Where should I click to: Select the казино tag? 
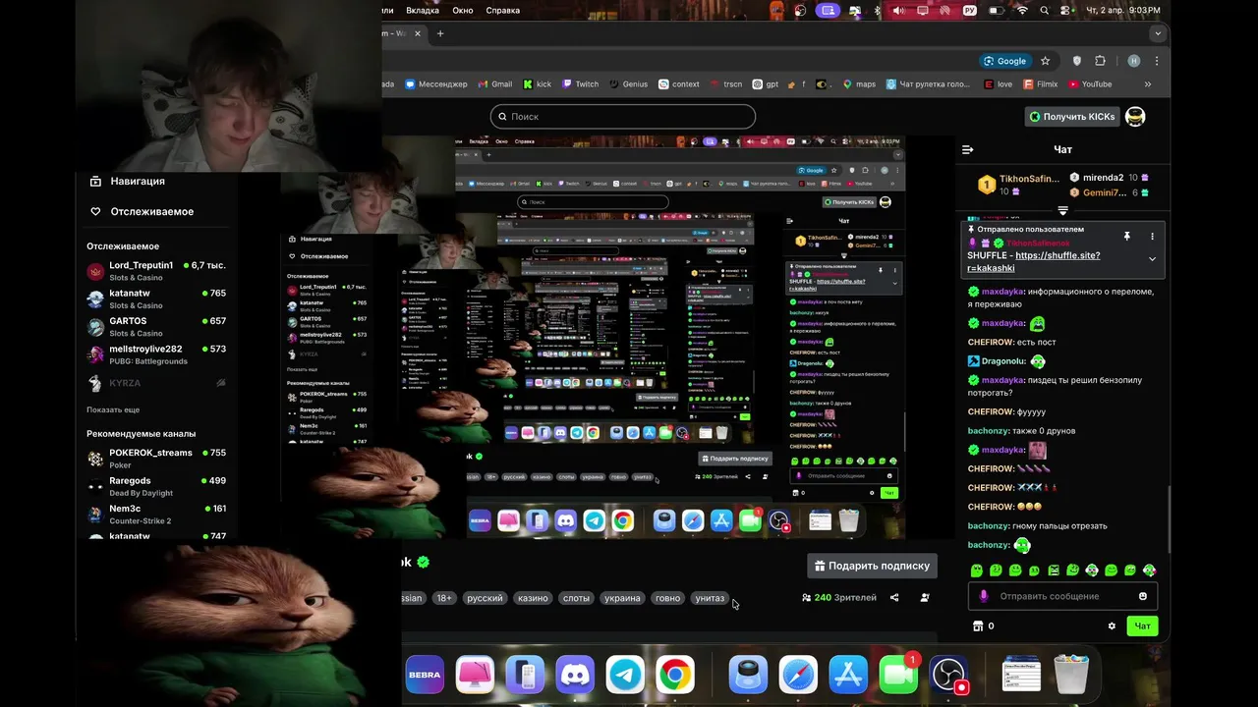[533, 598]
